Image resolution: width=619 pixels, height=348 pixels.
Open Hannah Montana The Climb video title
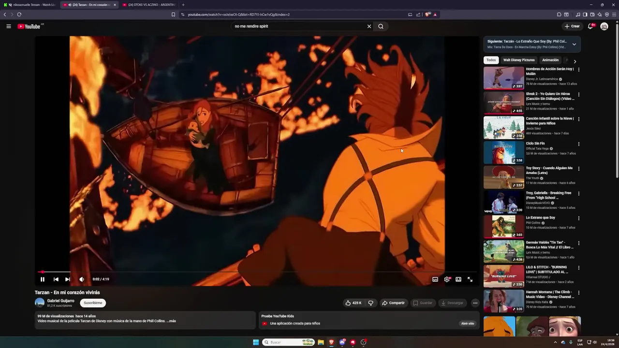pos(549,294)
